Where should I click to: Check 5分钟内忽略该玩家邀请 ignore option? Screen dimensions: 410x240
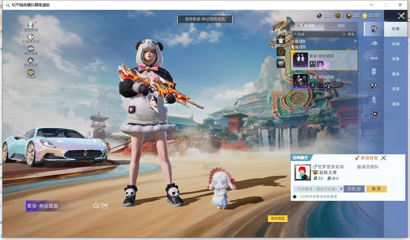(295, 197)
